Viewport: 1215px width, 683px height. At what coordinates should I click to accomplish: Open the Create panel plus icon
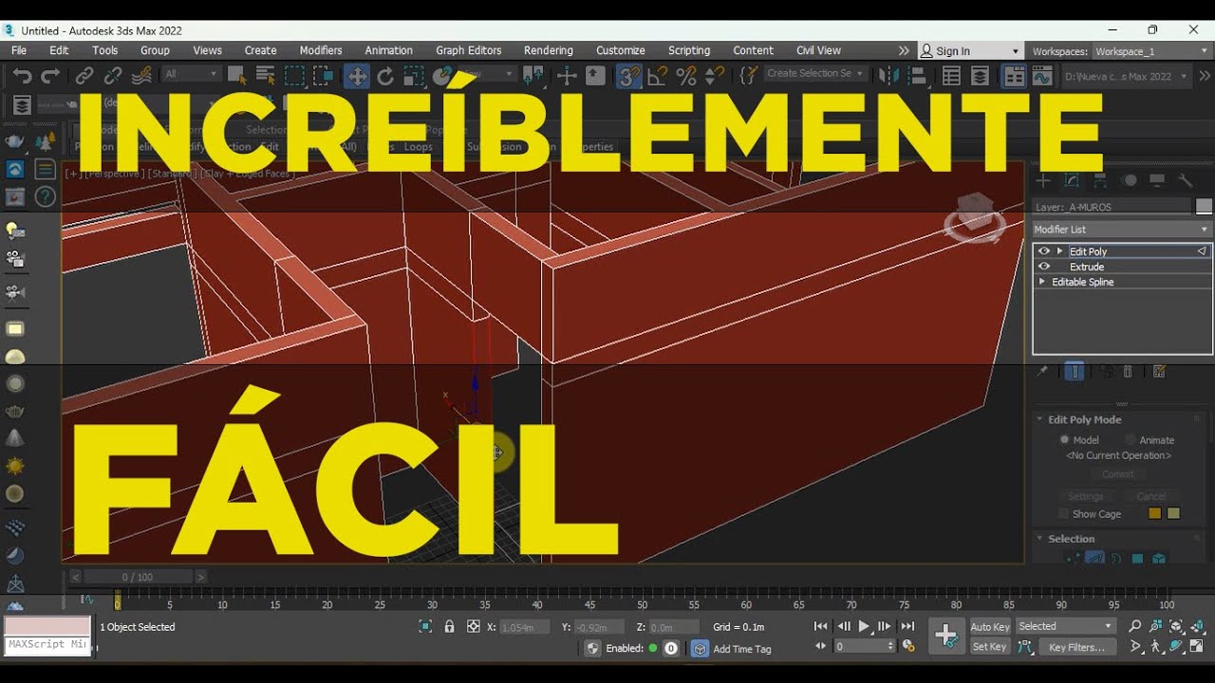pos(1043,180)
